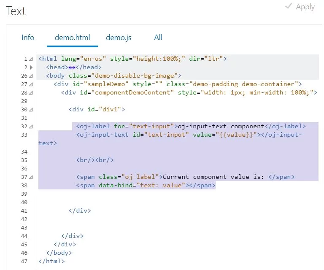Click the "div1" id value
The width and height of the screenshot is (324, 270).
click(110, 109)
